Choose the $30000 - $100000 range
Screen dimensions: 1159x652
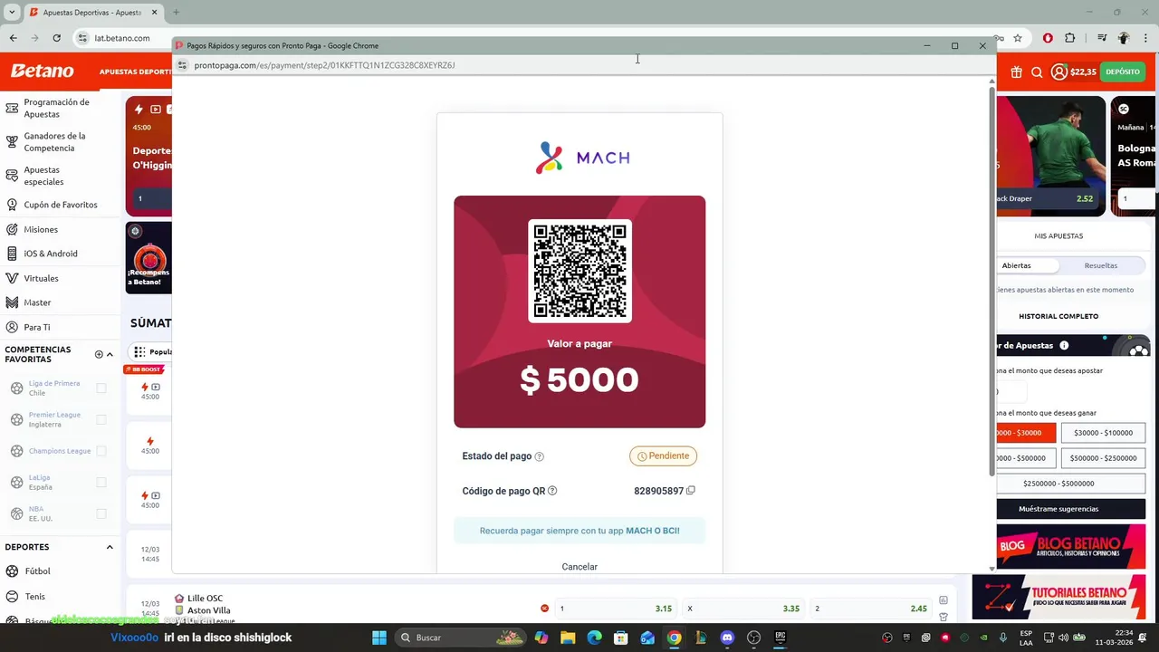(1103, 433)
